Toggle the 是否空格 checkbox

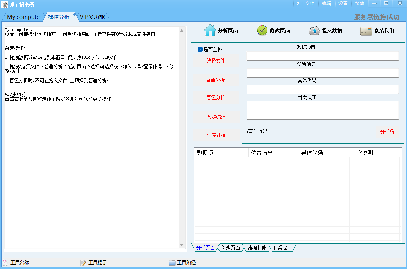tap(200, 49)
